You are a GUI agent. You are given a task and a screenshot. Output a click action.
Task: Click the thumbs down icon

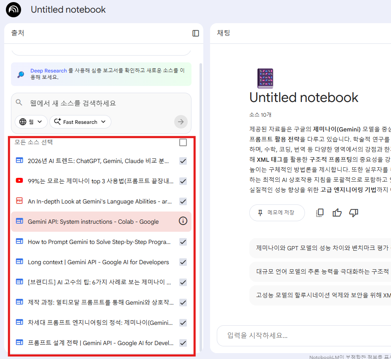pyautogui.click(x=353, y=213)
